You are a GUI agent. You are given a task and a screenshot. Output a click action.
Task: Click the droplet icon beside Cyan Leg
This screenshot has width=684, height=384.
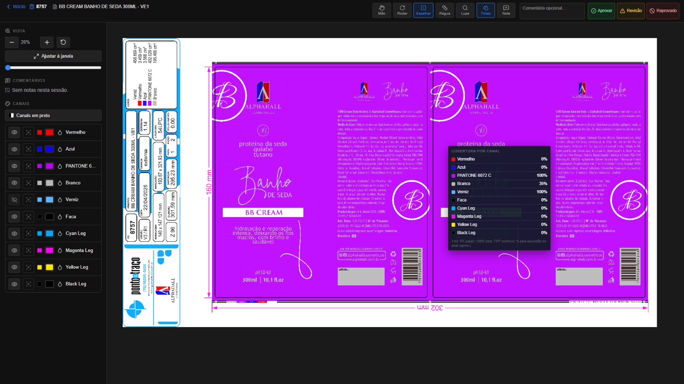[60, 234]
